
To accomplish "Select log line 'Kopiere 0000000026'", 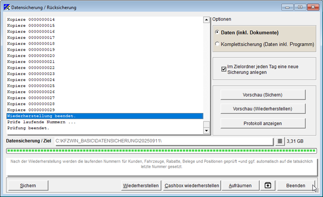I will click(x=105, y=92).
